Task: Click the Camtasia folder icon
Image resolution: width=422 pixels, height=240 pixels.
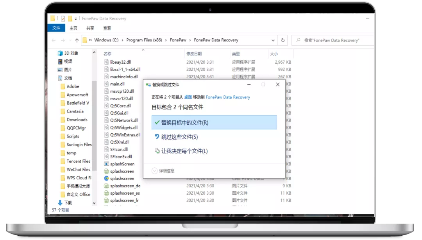Action: click(63, 111)
